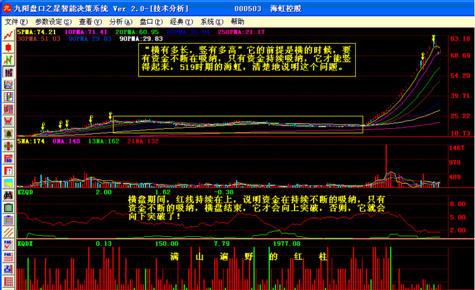Click the 5PMA:74.21 indicator label
This screenshot has height=290, width=475.
click(37, 32)
